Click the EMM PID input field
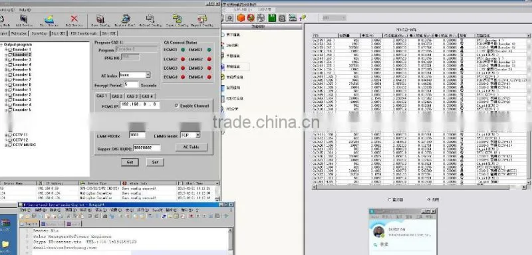 pos(137,135)
